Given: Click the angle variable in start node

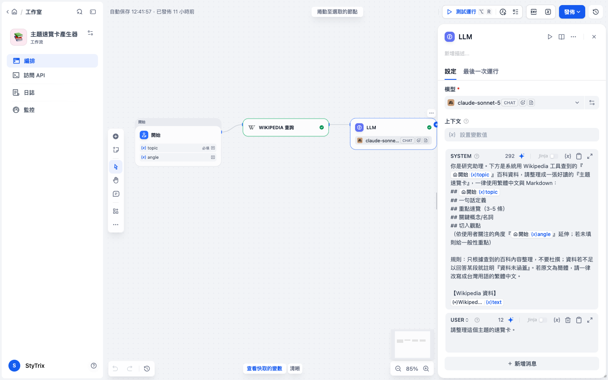Looking at the screenshot, I should click(x=178, y=157).
